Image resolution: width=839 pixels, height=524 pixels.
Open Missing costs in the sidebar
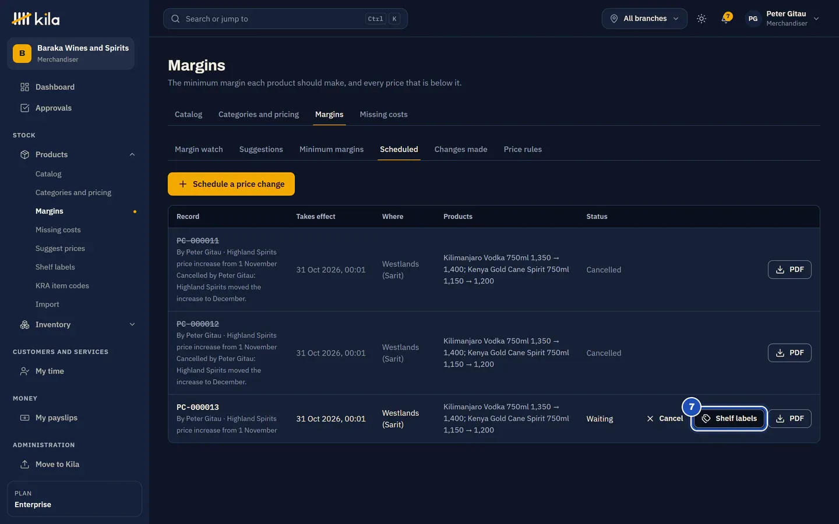click(x=58, y=230)
